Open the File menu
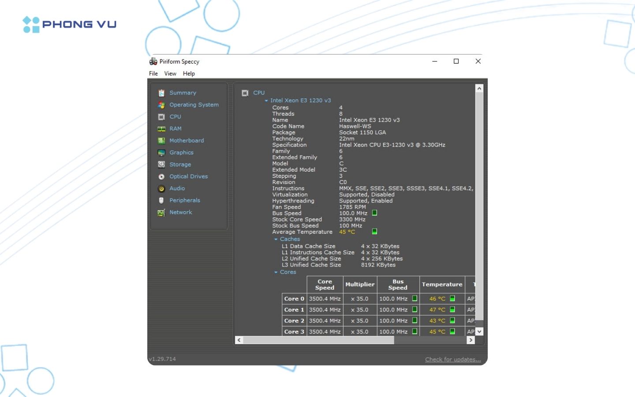Image resolution: width=635 pixels, height=397 pixels. click(153, 74)
